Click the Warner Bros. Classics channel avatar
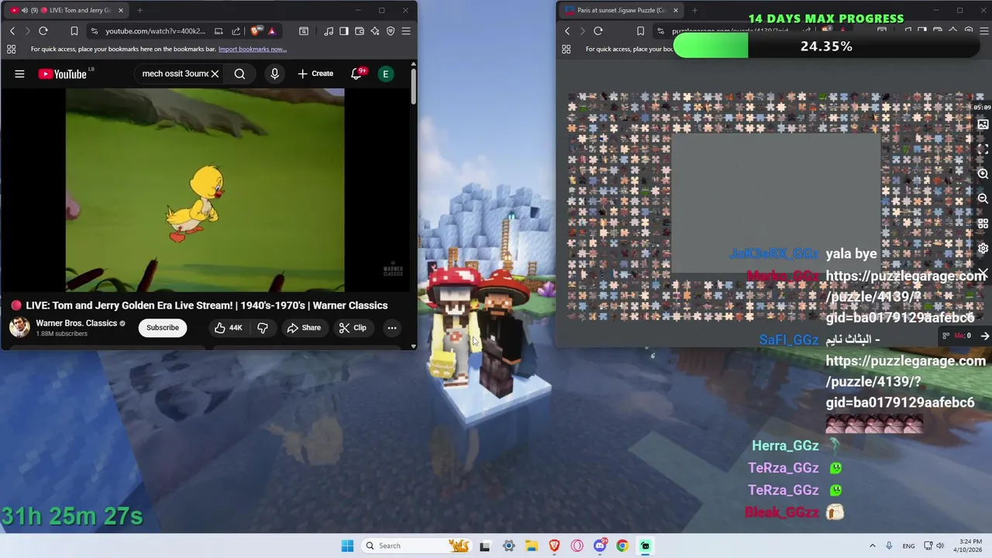Screen dimensions: 992x558 [19, 327]
